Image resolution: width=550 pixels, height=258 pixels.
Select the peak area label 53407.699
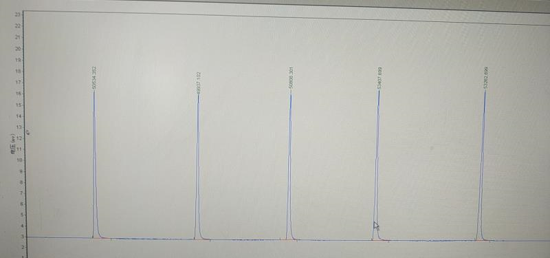(379, 78)
